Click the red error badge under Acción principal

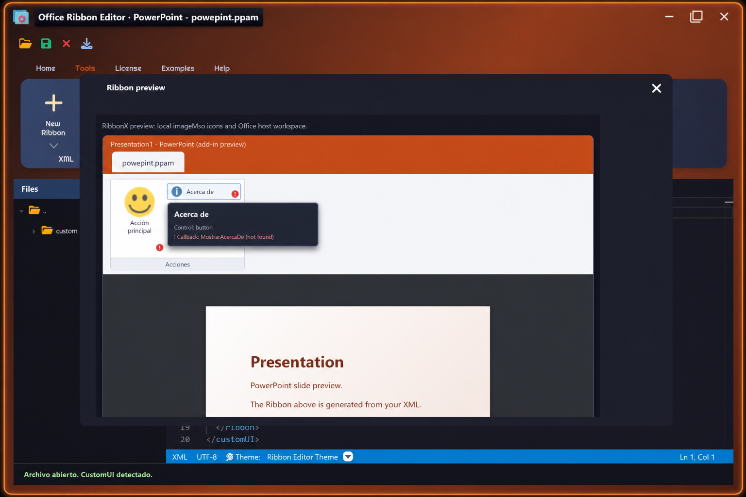point(159,248)
